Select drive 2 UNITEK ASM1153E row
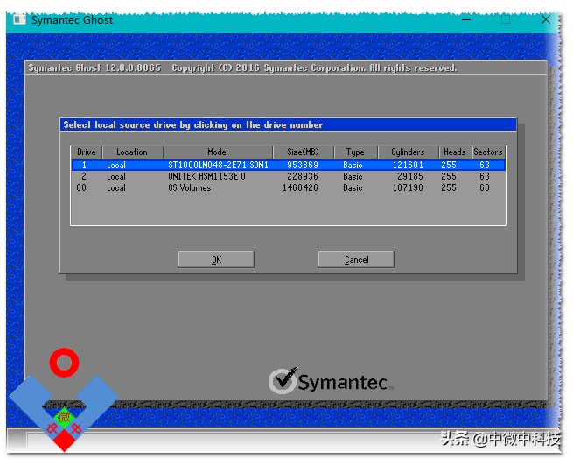The height and width of the screenshot is (459, 573). (289, 176)
